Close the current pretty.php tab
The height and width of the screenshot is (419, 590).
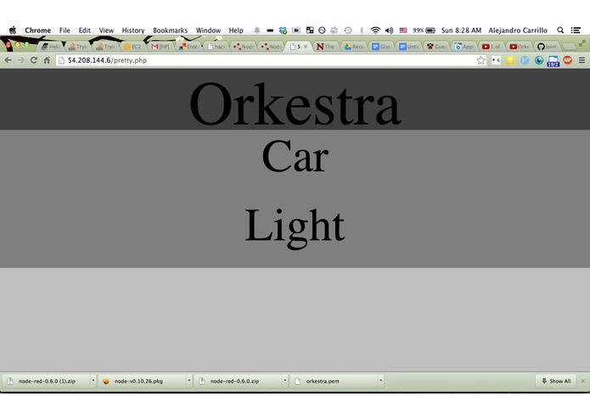tap(305, 47)
